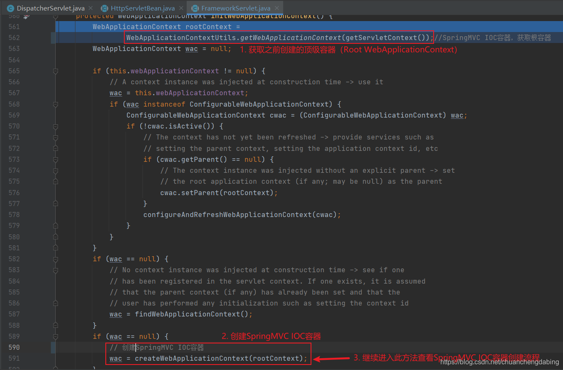Collapse the method body fold at line 560
Viewport: 563px width, 370px height.
55,16
